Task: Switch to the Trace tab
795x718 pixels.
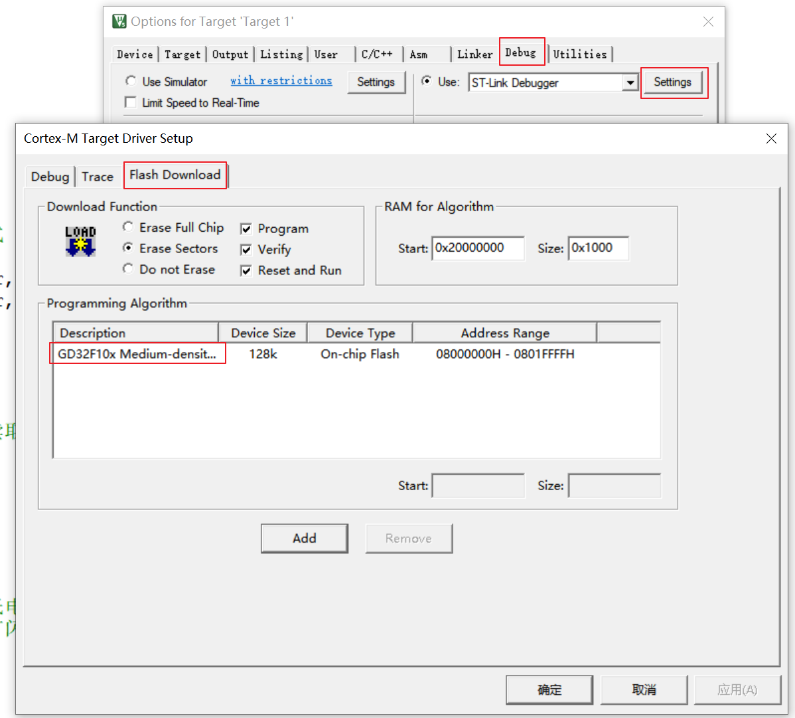Action: coord(98,177)
